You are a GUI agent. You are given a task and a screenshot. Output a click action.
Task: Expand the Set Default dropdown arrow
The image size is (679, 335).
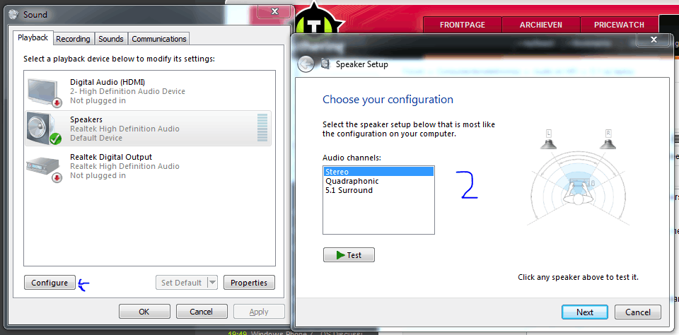212,283
